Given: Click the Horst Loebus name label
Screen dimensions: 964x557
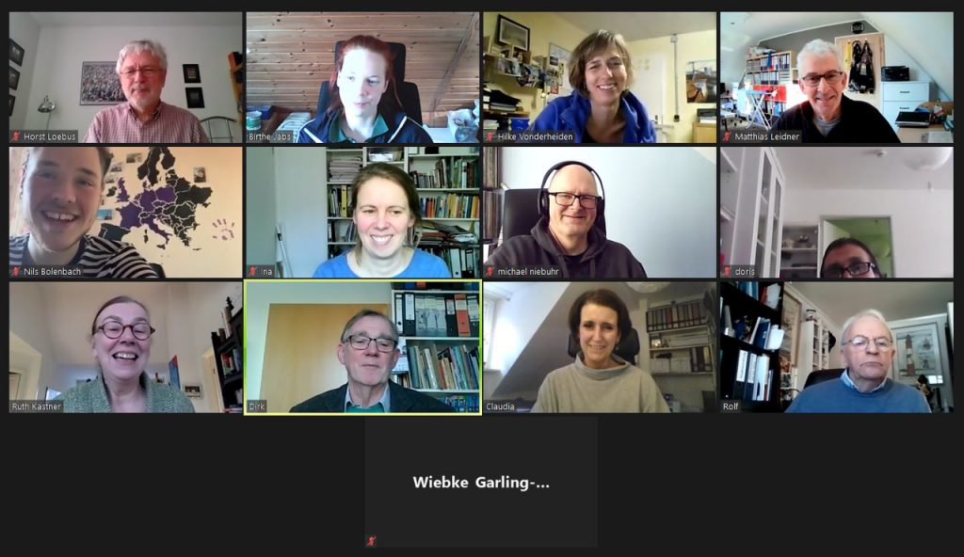Looking at the screenshot, I should (x=49, y=136).
